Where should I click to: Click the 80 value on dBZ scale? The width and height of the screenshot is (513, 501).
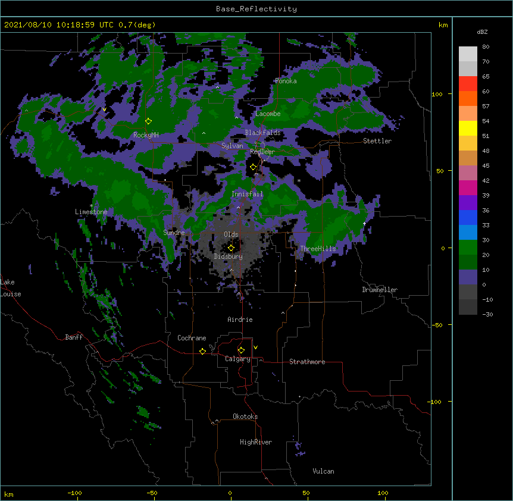[486, 47]
